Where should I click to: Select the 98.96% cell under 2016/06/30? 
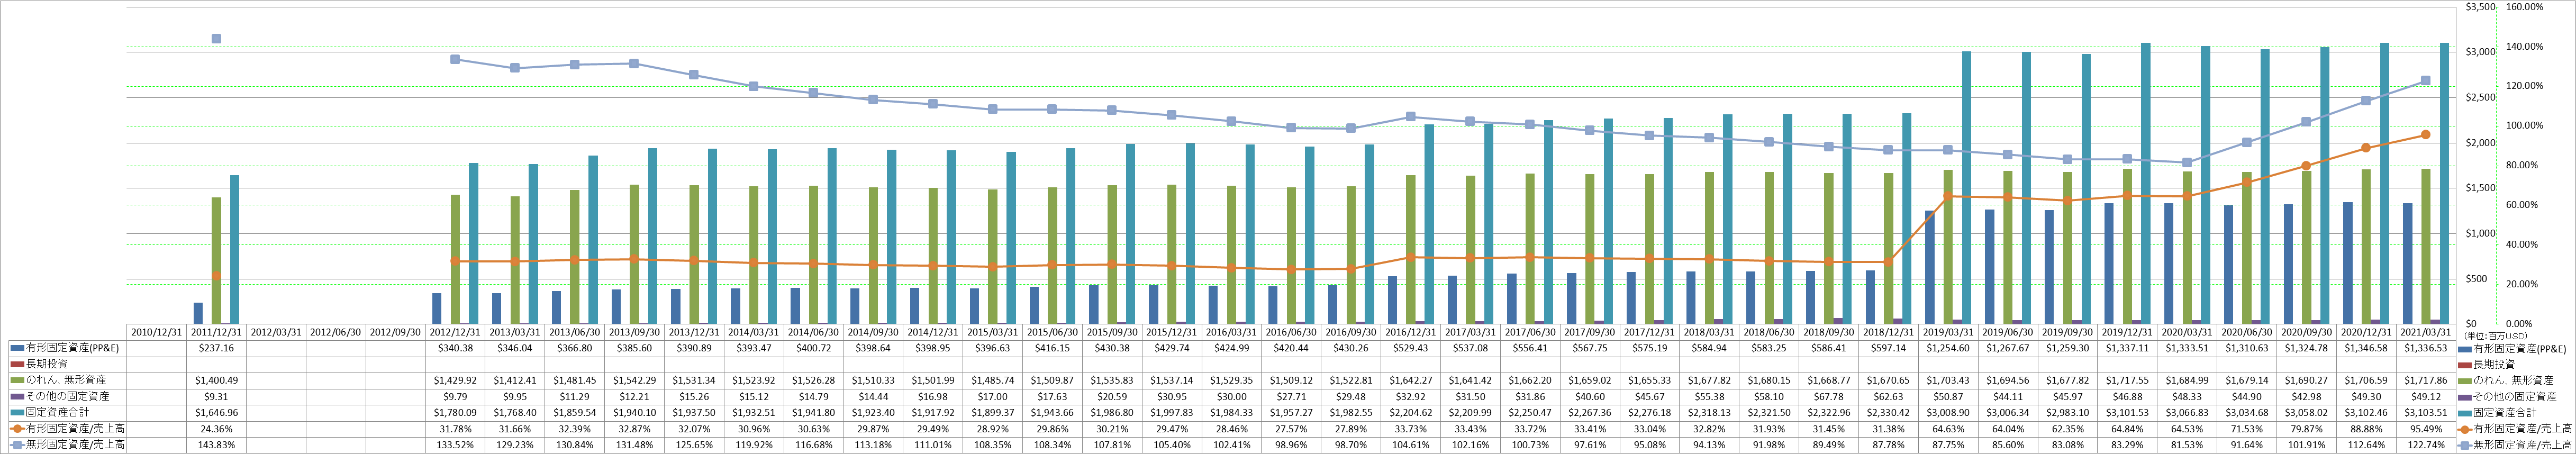click(1291, 444)
